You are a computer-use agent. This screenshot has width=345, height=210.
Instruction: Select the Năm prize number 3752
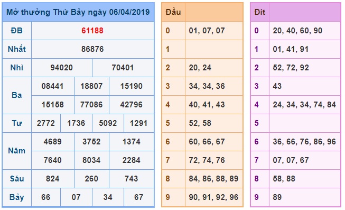point(91,142)
